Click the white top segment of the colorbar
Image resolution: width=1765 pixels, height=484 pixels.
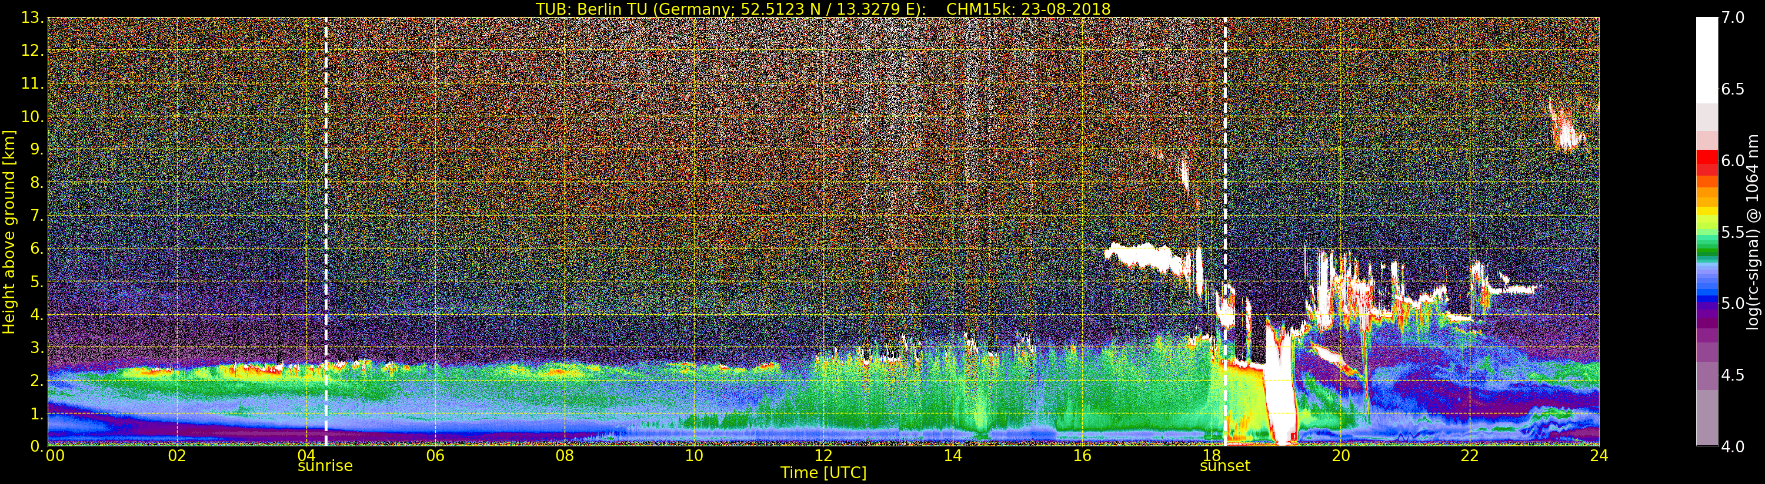(x=1707, y=60)
